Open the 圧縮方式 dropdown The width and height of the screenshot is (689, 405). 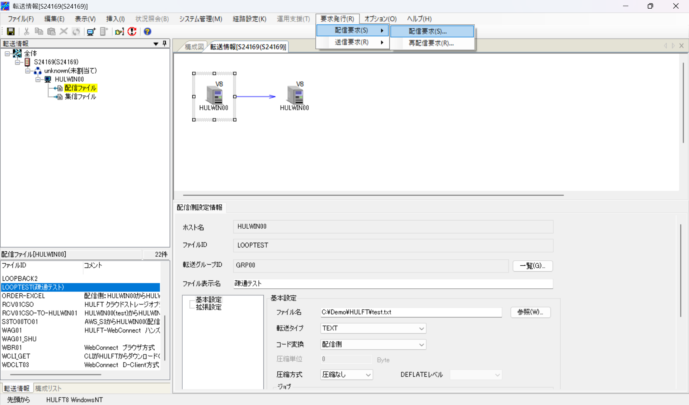point(368,375)
